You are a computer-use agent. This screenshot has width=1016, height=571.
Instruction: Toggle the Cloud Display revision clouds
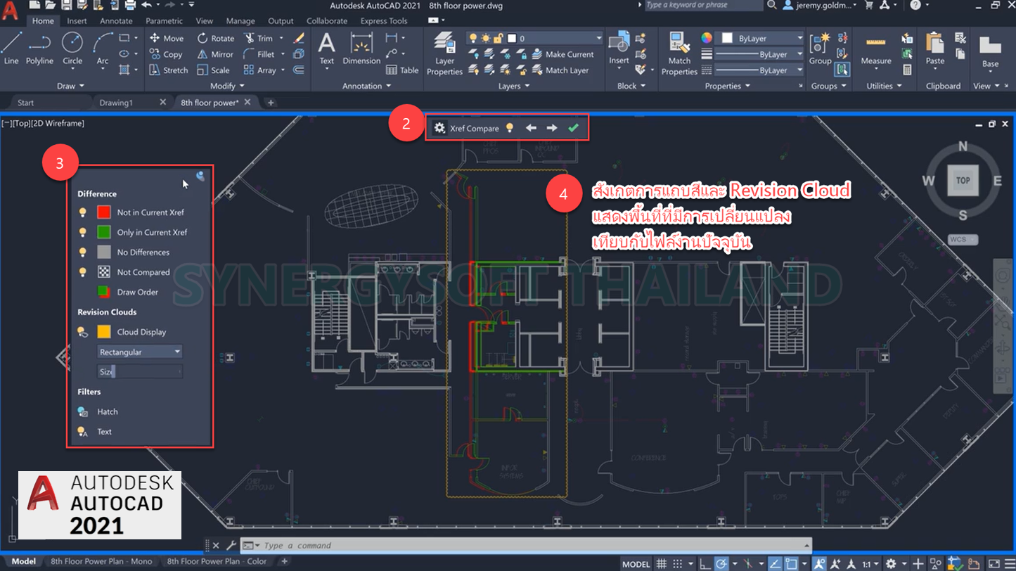pos(82,331)
